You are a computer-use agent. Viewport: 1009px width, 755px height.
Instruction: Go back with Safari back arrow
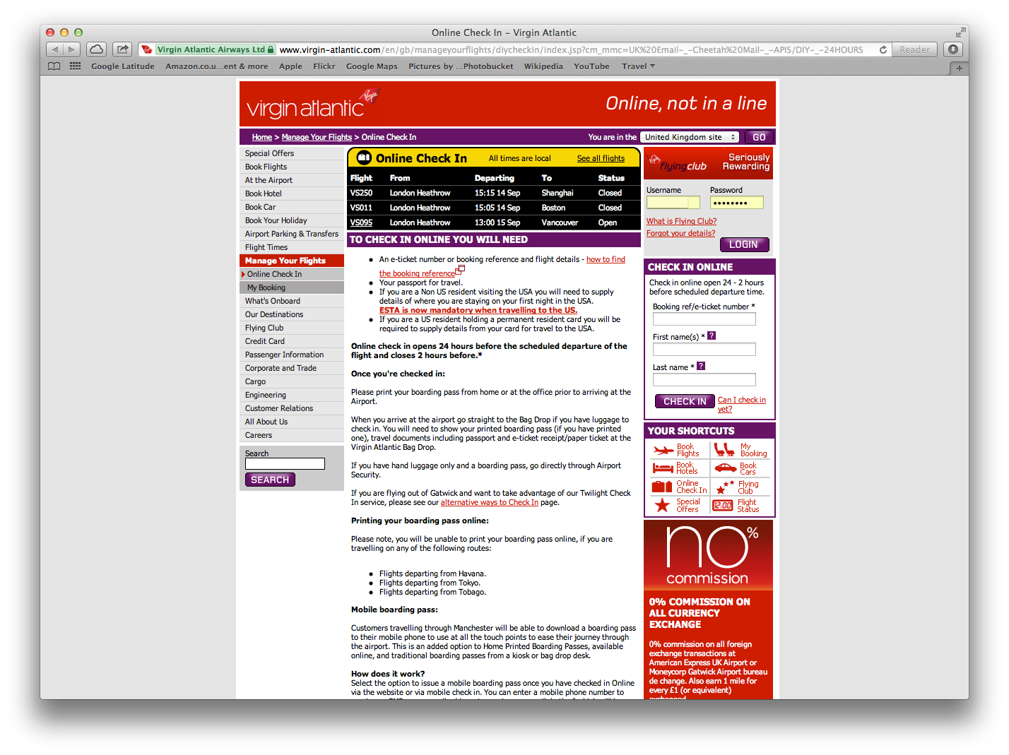point(55,49)
